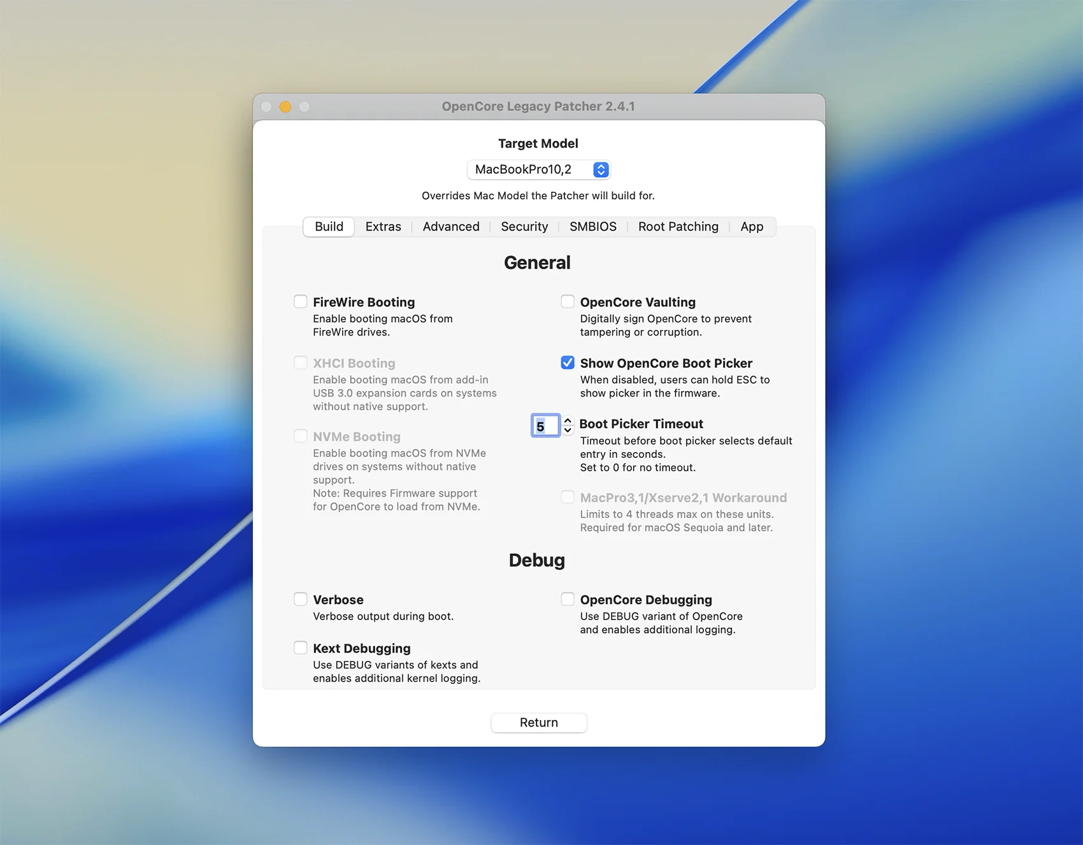Open the Target Model dropdown
Viewport: 1083px width, 845px height.
point(538,169)
